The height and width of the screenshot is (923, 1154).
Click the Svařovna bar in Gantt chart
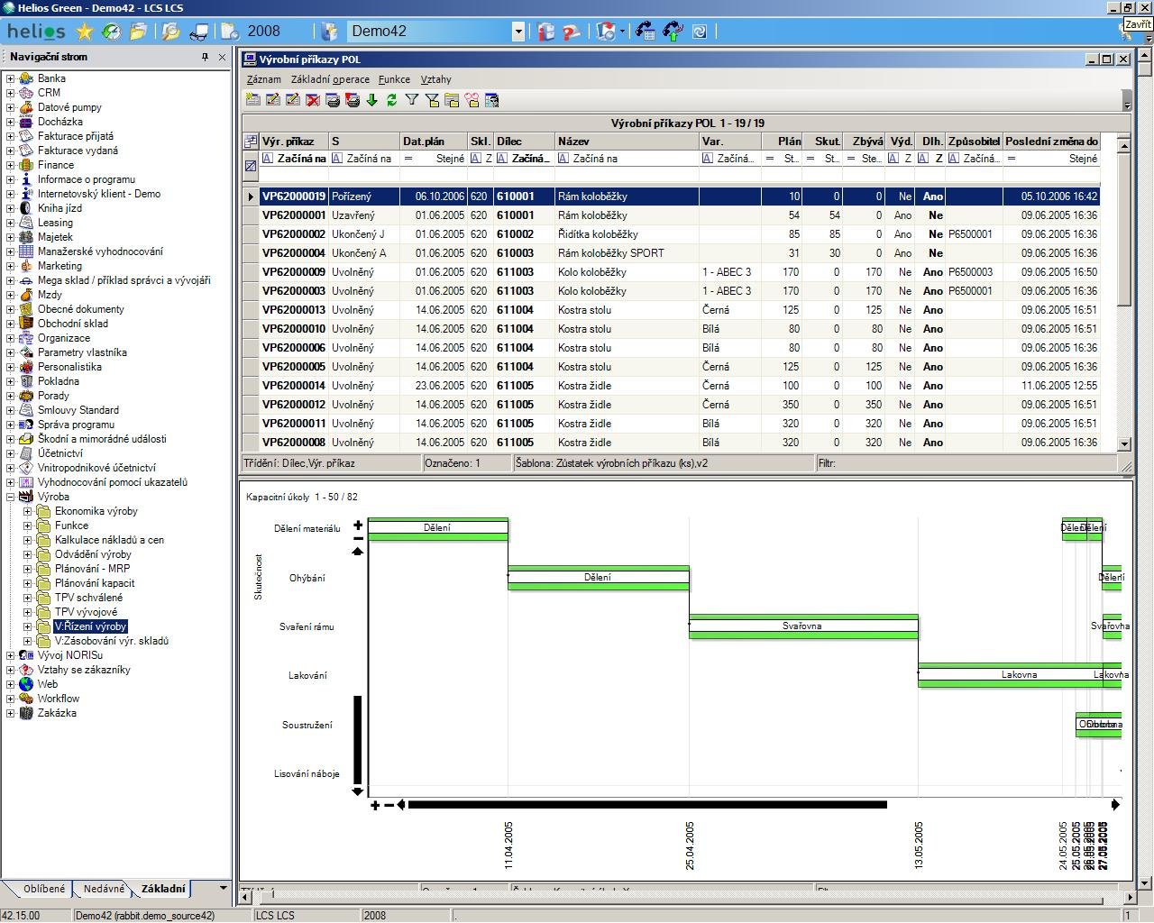[803, 626]
